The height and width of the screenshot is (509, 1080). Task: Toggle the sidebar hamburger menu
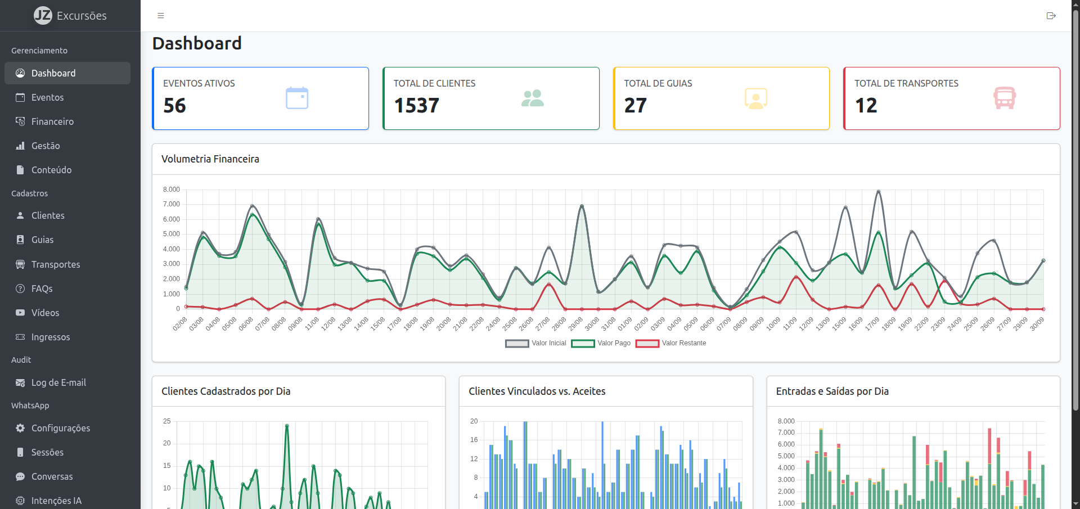click(x=161, y=16)
